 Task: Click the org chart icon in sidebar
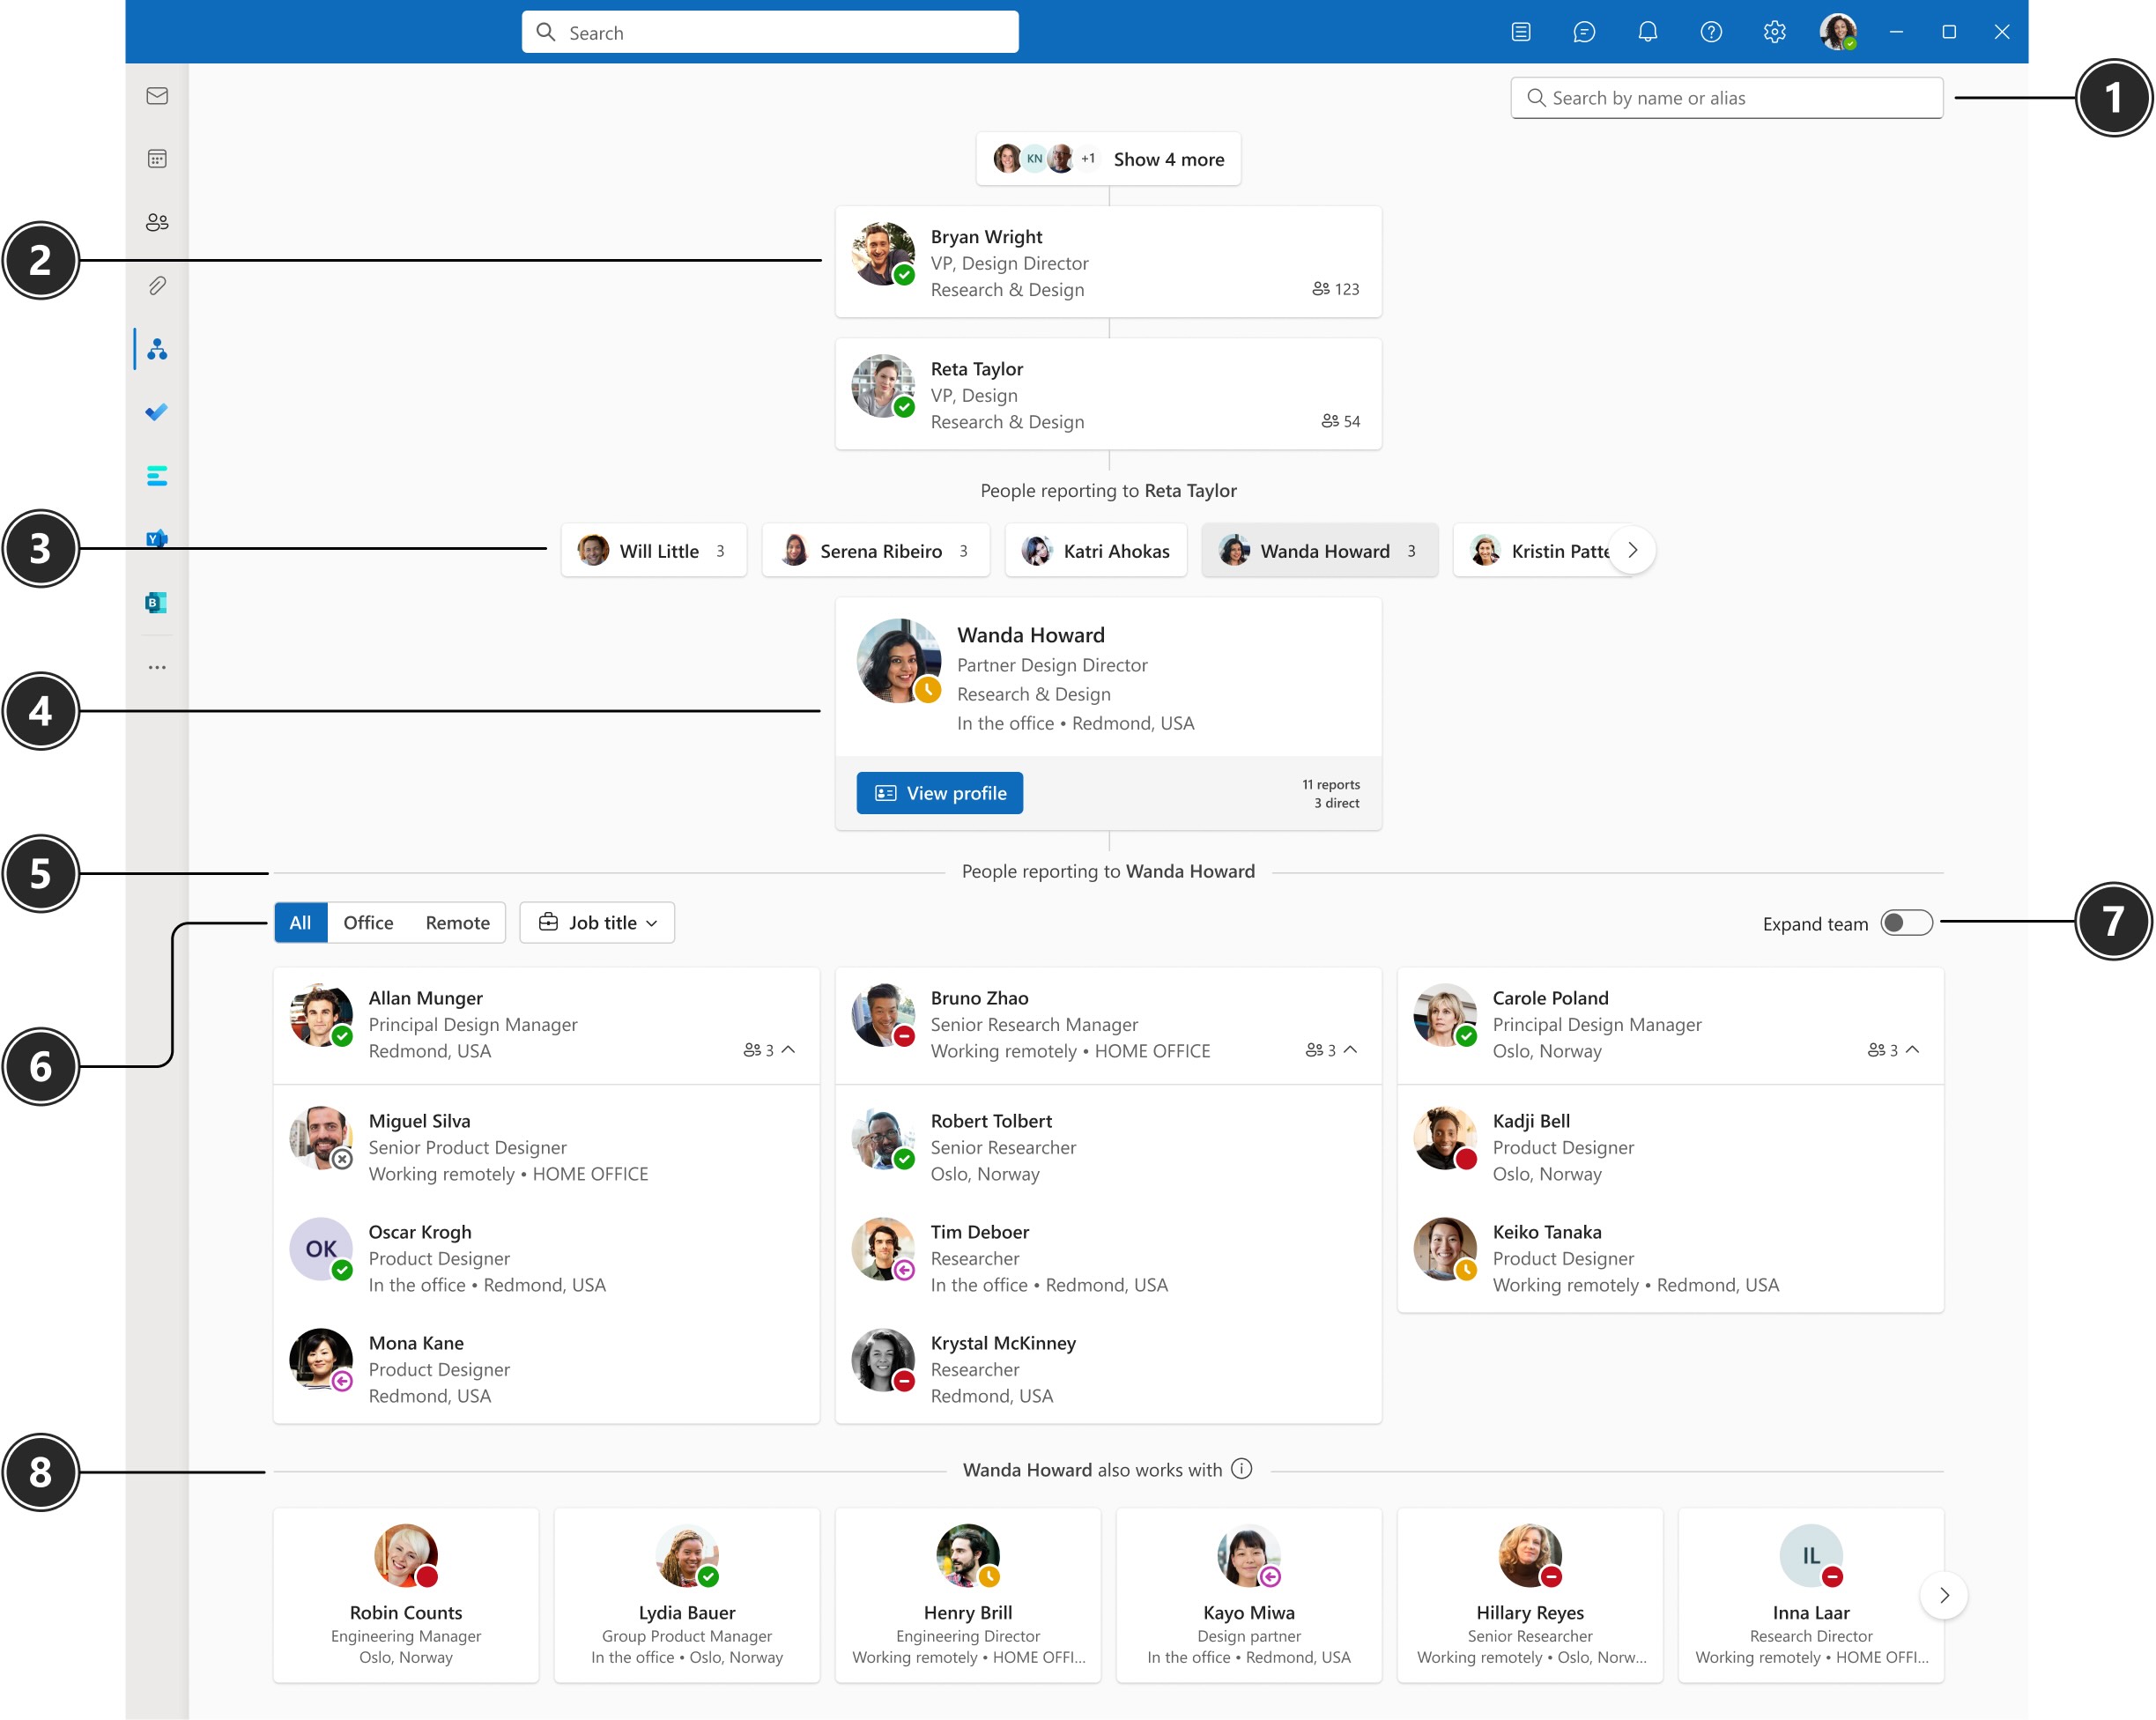click(159, 347)
